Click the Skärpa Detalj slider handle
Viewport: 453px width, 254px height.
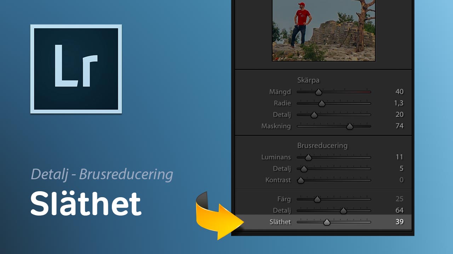(314, 115)
